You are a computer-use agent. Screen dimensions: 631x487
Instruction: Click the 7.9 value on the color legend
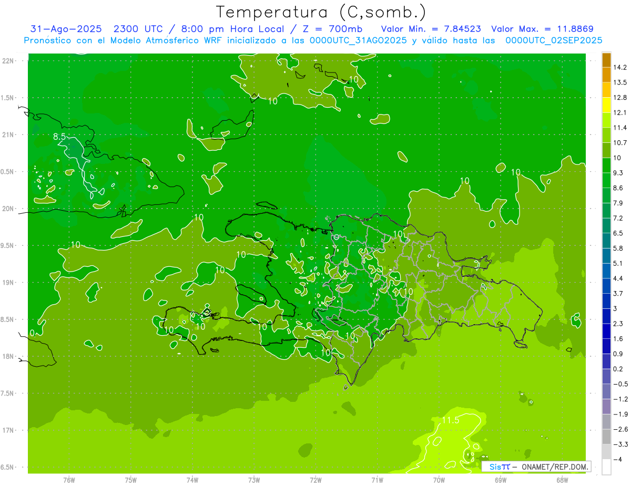pos(618,203)
